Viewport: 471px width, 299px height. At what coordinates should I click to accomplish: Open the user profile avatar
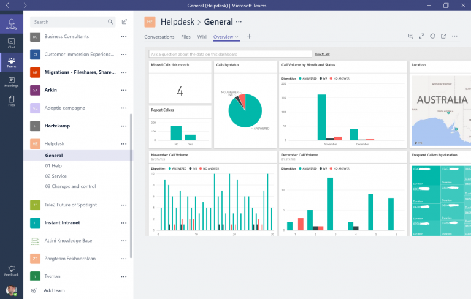click(x=12, y=290)
